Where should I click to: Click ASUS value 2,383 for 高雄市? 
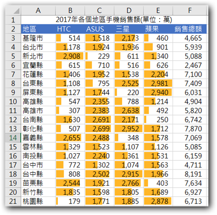(99, 111)
